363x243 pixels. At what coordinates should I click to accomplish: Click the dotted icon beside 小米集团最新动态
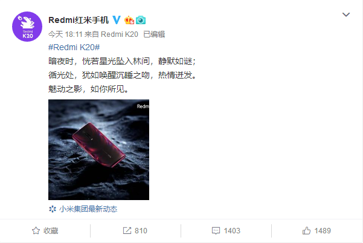point(53,209)
